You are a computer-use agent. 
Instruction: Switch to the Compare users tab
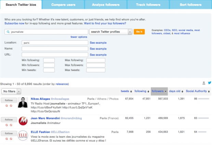64,5
